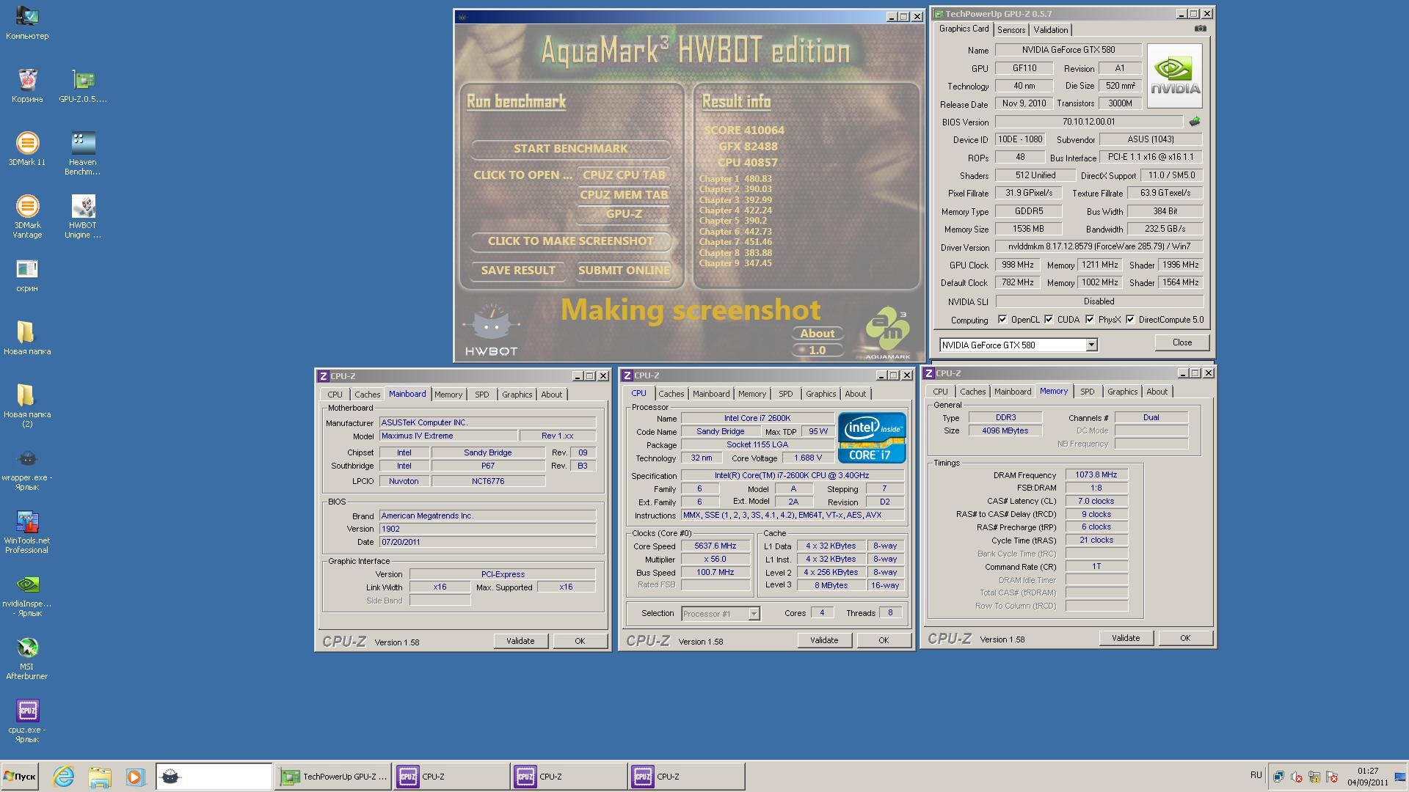Click the Show Desktop button on the taskbar
Image resolution: width=1409 pixels, height=792 pixels.
coord(1400,776)
